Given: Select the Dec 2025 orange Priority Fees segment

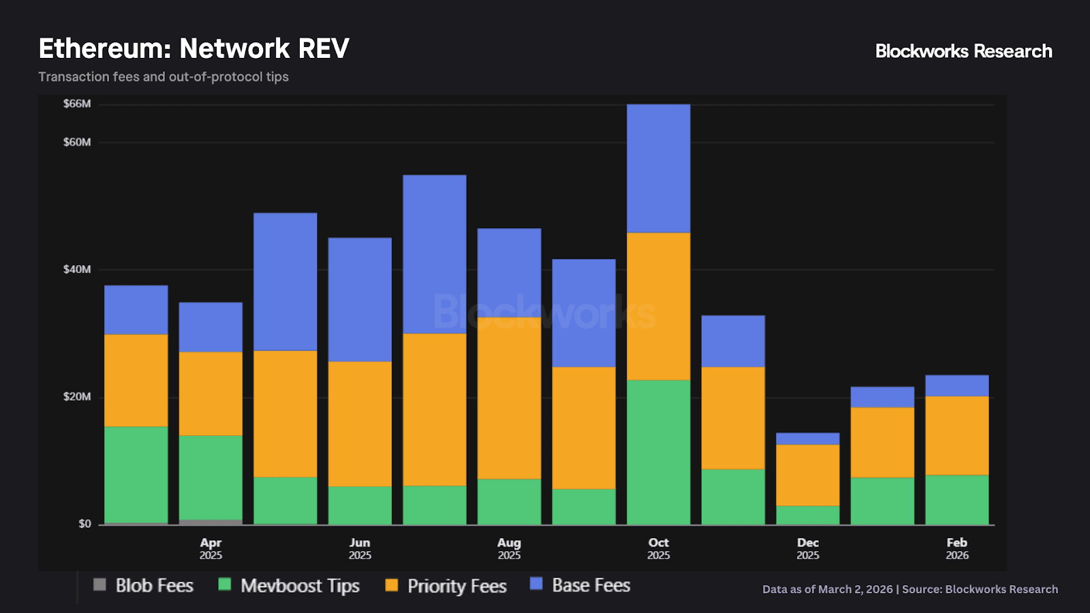Looking at the screenshot, I should (x=808, y=475).
